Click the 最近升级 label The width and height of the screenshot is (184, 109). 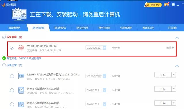pyautogui.click(x=12, y=58)
